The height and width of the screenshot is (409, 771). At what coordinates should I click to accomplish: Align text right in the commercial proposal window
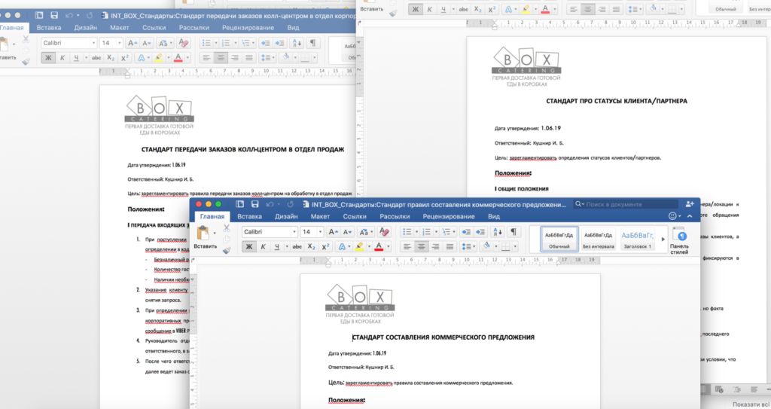[436, 246]
